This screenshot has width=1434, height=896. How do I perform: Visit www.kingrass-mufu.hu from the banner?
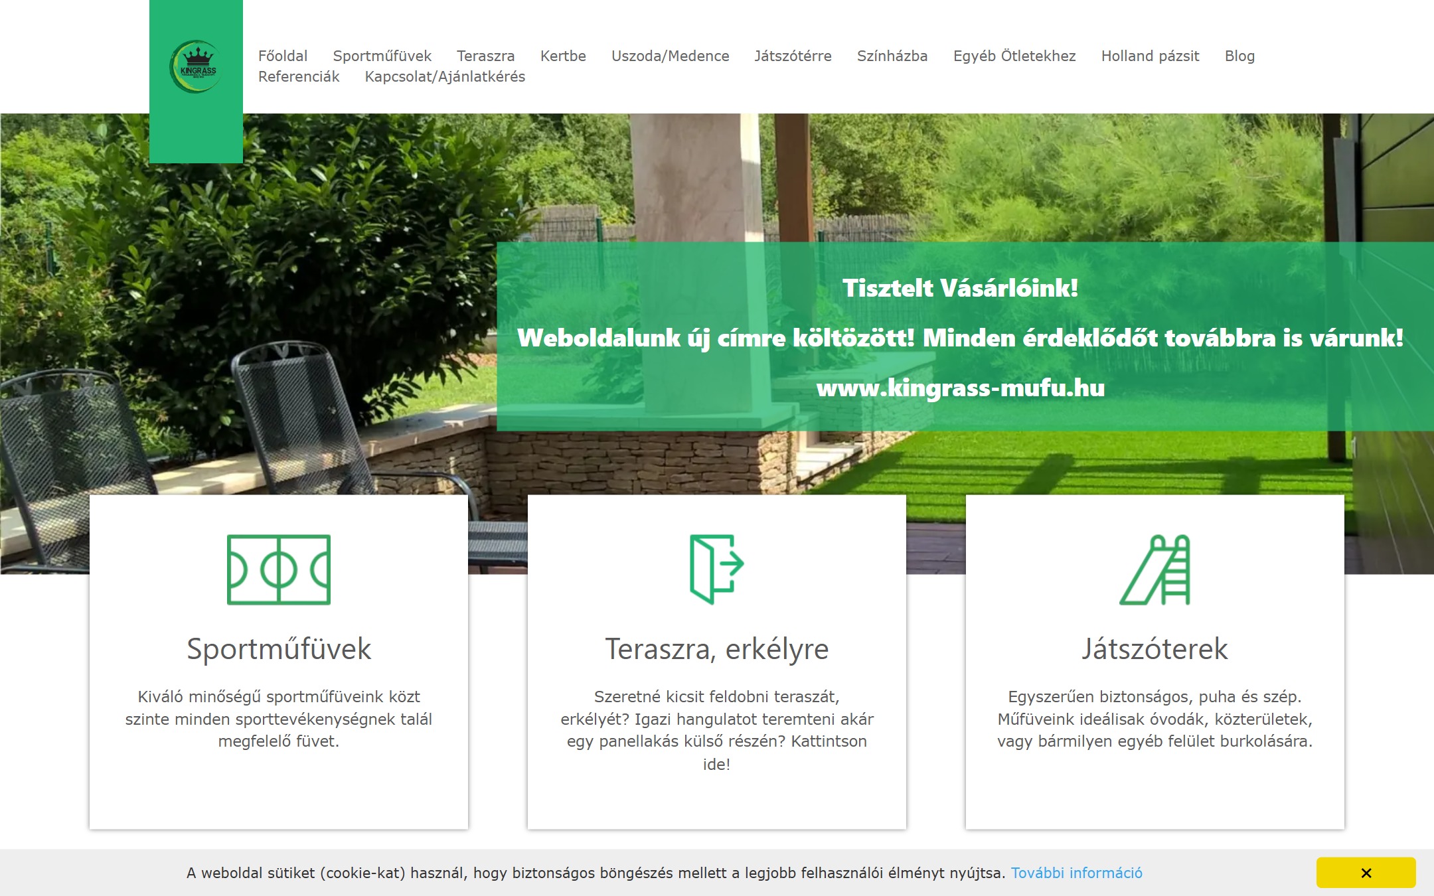point(961,388)
